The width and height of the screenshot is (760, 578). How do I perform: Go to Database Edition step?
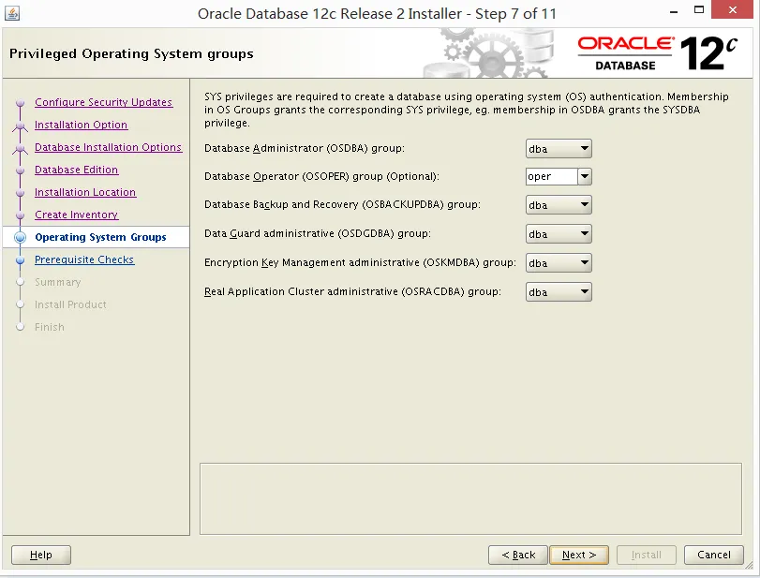(77, 170)
